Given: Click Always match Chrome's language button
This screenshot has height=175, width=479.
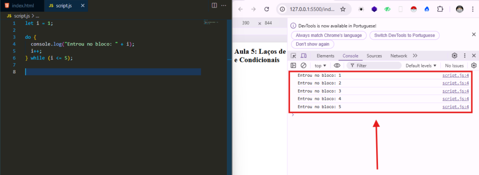Looking at the screenshot, I should pos(329,36).
